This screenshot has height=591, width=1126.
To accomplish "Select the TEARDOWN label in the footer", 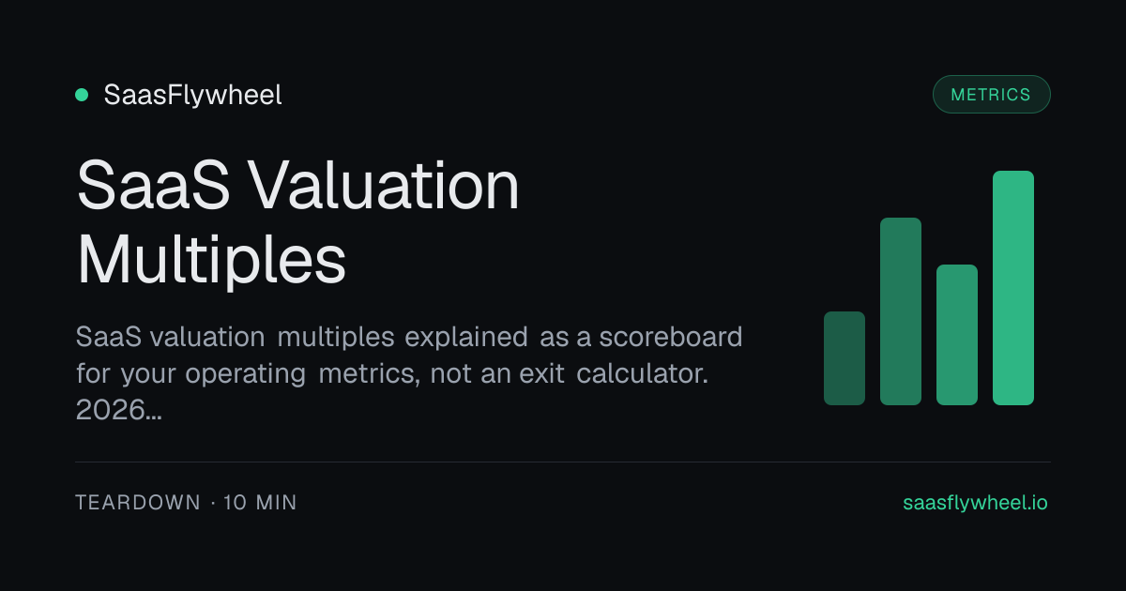I will pyautogui.click(x=138, y=503).
